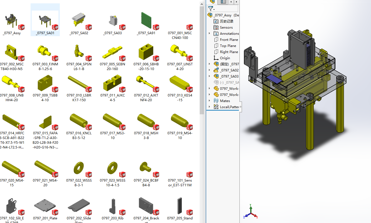Select the 0797_011_AJKC4-5 part icon

pyautogui.click(x=113, y=83)
